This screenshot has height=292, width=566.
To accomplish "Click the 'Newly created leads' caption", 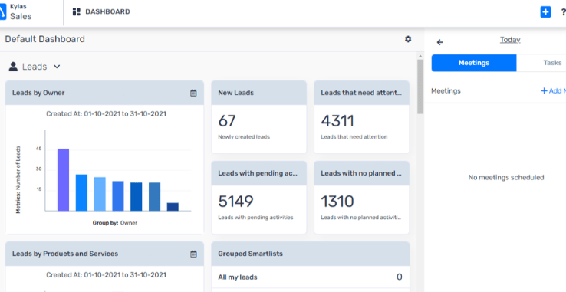I will point(244,137).
